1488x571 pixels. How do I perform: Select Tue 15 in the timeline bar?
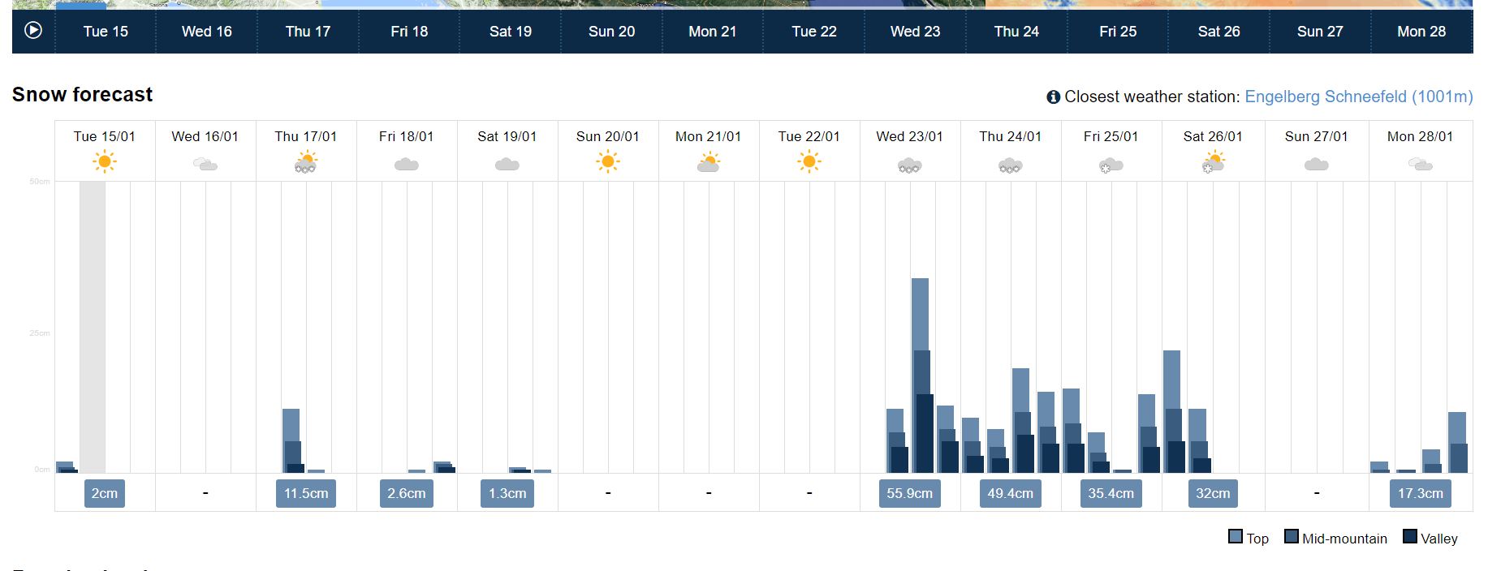[106, 32]
